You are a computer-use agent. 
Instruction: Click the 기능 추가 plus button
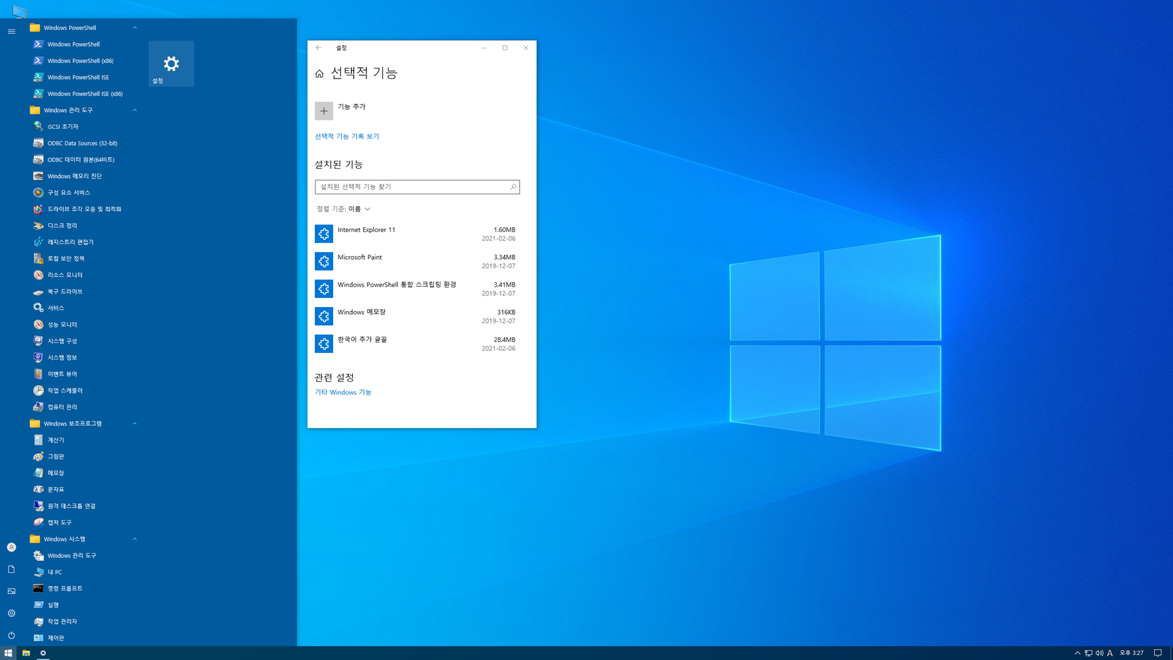pyautogui.click(x=324, y=111)
